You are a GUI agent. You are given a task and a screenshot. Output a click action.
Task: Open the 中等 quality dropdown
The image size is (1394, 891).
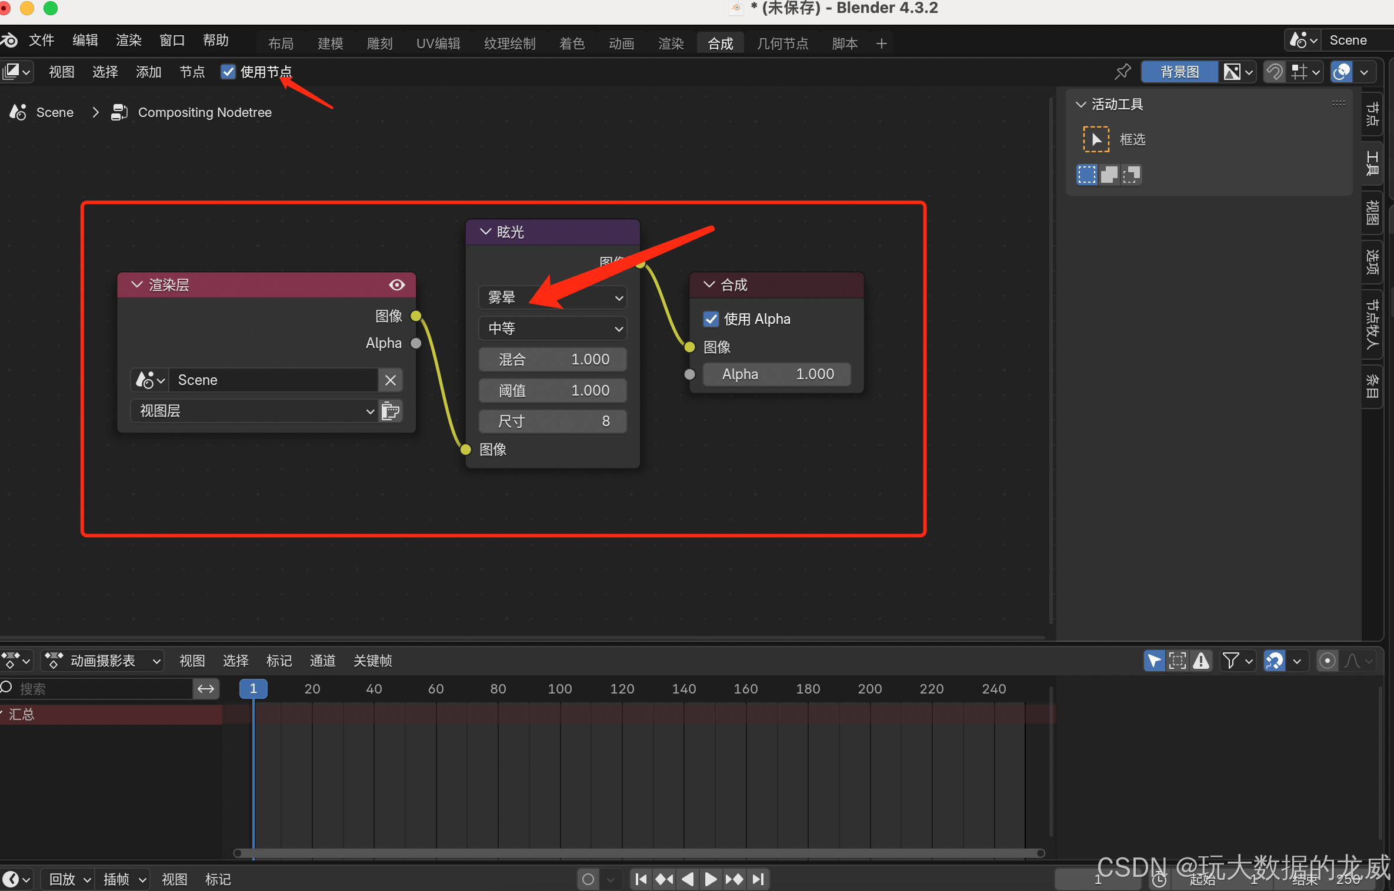click(552, 329)
